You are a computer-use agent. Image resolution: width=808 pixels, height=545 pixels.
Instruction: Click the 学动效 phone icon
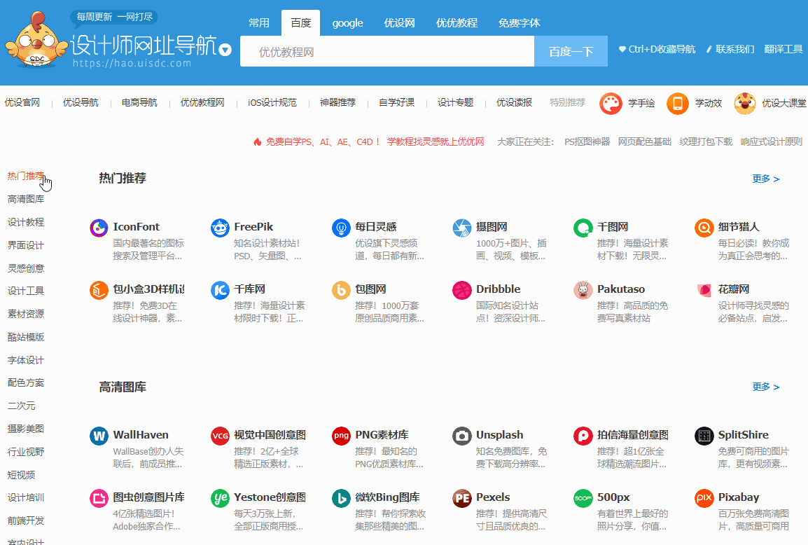tap(678, 104)
